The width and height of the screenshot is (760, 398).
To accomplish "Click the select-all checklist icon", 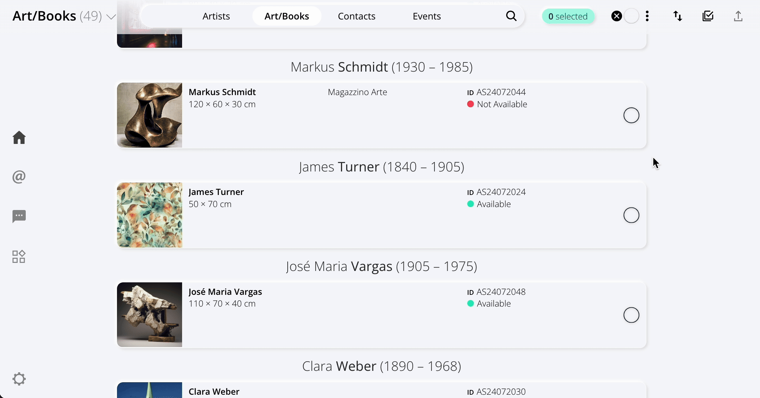I will pyautogui.click(x=708, y=16).
